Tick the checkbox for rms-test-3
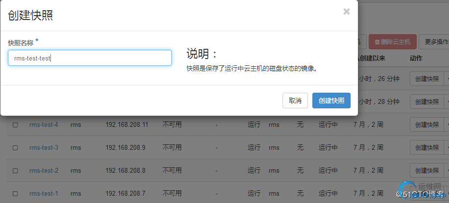Image resolution: width=449 pixels, height=203 pixels. pos(15,147)
